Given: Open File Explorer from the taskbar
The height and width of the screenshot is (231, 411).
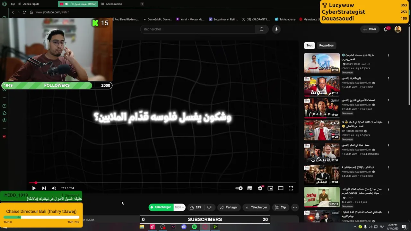Looking at the screenshot, I should click(x=142, y=227).
